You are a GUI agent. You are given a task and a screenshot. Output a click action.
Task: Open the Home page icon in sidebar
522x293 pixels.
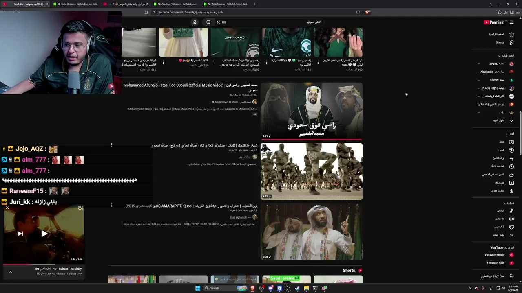pyautogui.click(x=511, y=34)
